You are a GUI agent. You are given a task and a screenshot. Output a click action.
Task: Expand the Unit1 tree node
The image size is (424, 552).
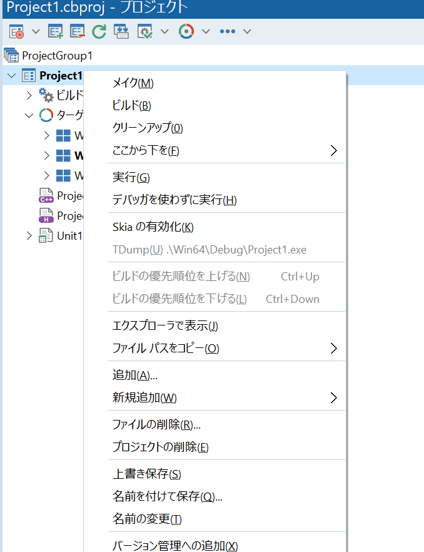coord(29,236)
